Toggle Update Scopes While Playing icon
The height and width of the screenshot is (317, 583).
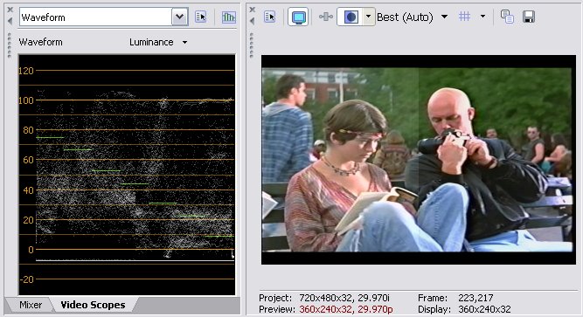(228, 17)
